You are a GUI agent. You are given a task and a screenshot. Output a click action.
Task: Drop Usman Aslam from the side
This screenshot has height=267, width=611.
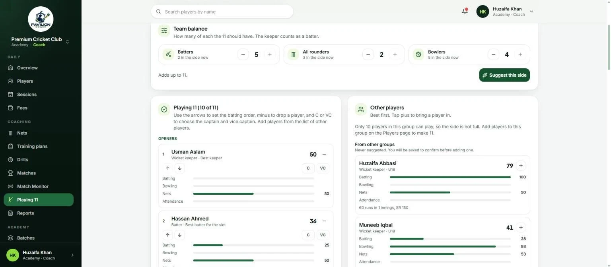pyautogui.click(x=324, y=154)
